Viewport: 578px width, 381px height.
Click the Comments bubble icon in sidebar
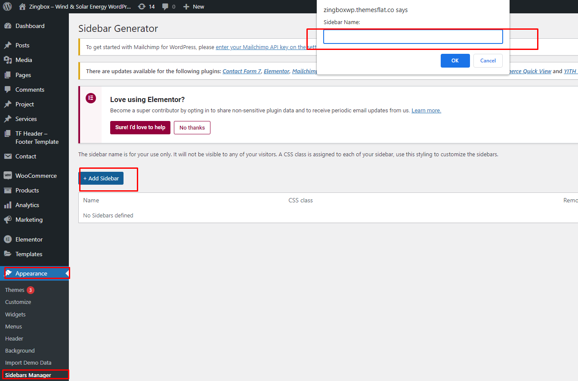point(8,90)
